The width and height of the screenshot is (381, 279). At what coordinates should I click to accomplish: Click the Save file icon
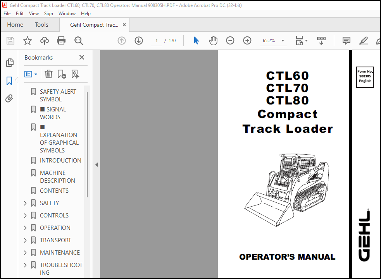pos(10,41)
